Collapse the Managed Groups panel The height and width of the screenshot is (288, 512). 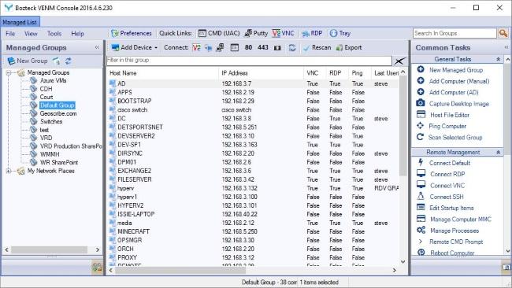pyautogui.click(x=97, y=48)
